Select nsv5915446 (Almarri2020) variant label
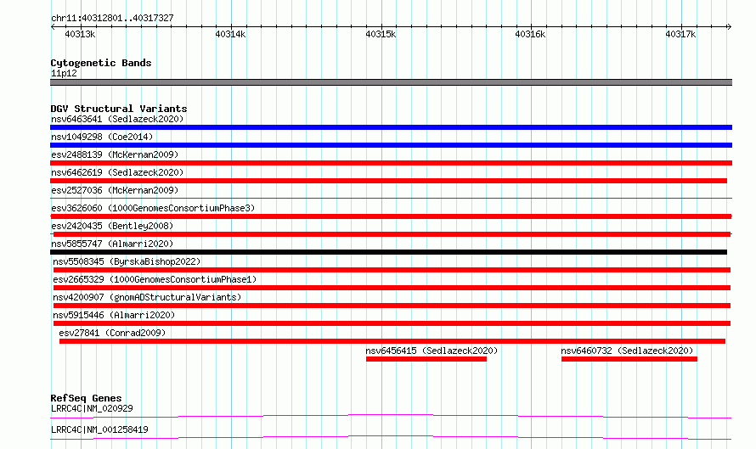Screen dimensions: 756x449 (x=114, y=315)
